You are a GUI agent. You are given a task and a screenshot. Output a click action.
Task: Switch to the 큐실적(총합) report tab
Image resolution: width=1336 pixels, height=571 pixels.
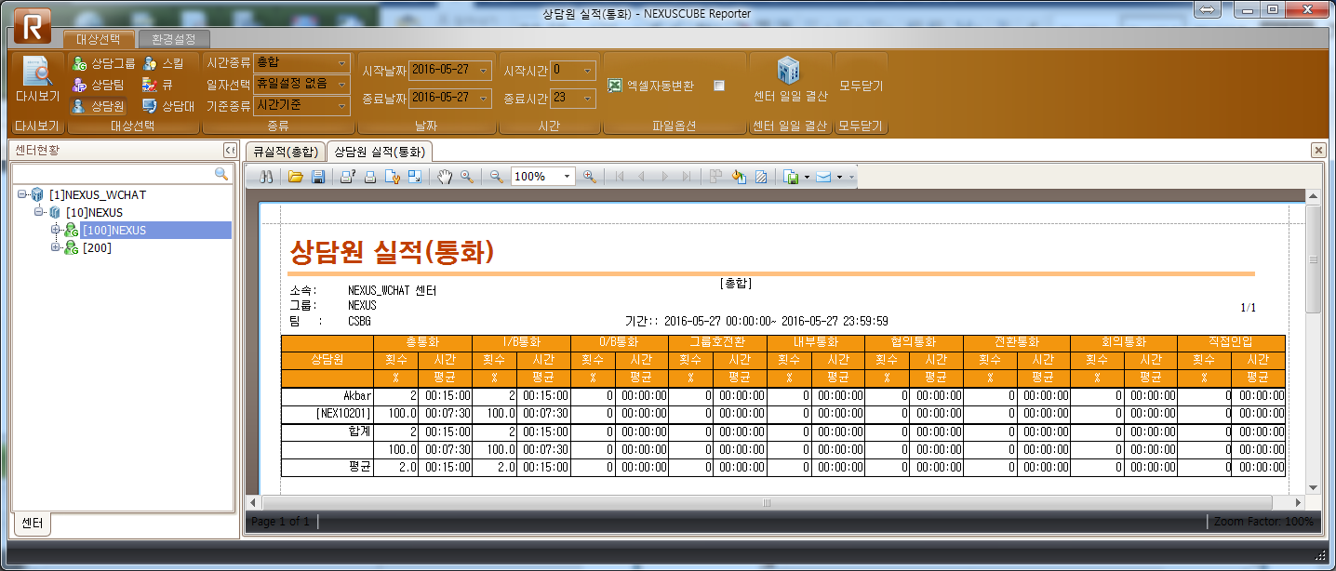[x=286, y=151]
